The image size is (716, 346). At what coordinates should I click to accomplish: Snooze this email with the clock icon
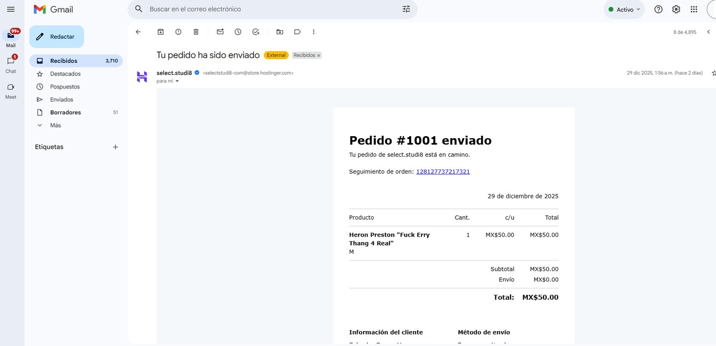tap(238, 32)
